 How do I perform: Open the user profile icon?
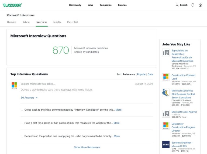(200, 5)
